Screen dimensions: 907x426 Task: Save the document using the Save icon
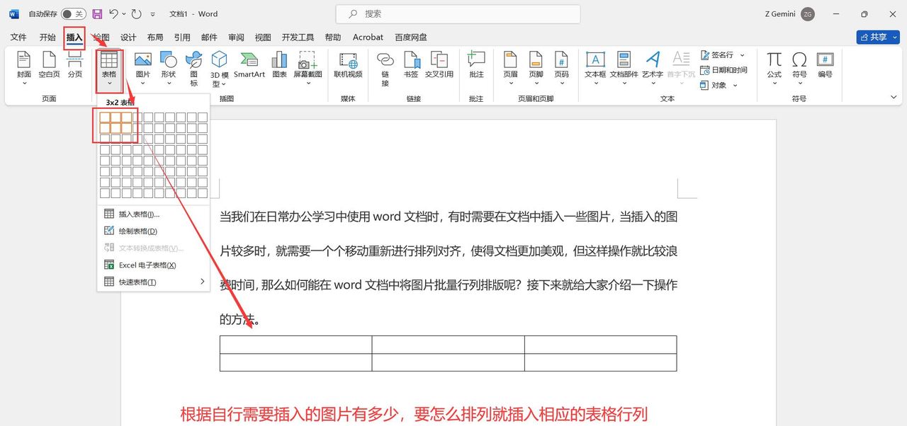point(97,14)
